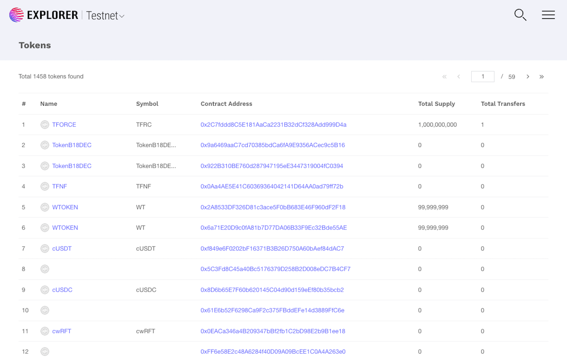Go to the next page arrow

(528, 77)
